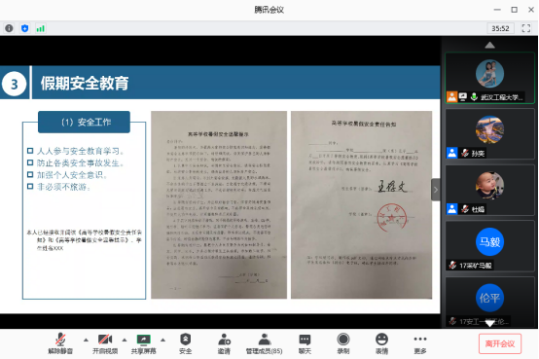The width and height of the screenshot is (539, 359).
Task: Open the Security shield toolbar button
Action: [x=185, y=343]
